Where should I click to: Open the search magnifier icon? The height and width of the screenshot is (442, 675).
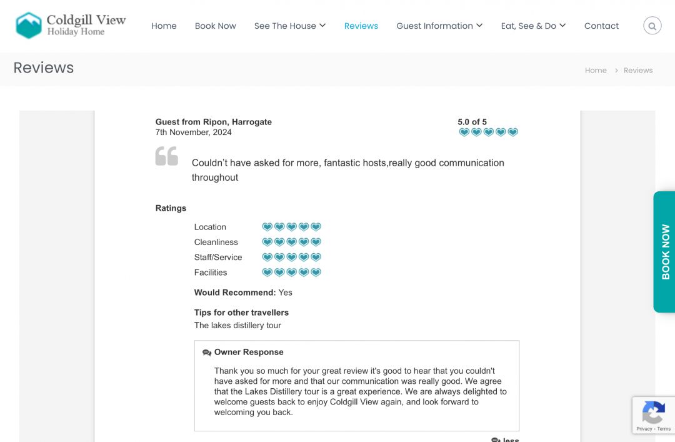coord(652,26)
